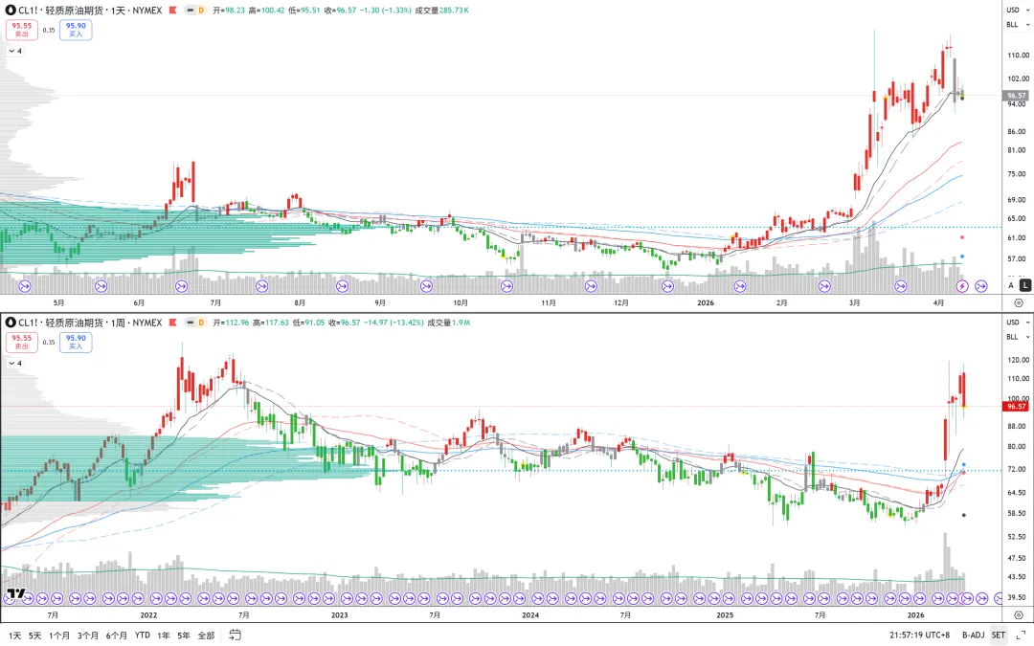1034x646 pixels.
Task: Select the 5天 date range
Action: 35,635
